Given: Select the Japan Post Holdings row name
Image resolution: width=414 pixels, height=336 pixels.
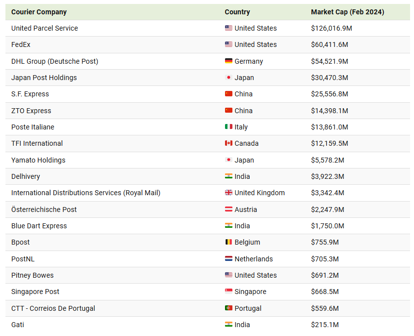Looking at the screenshot, I should 44,78.
